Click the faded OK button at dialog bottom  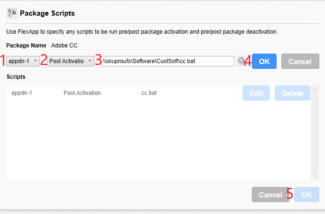(306, 195)
